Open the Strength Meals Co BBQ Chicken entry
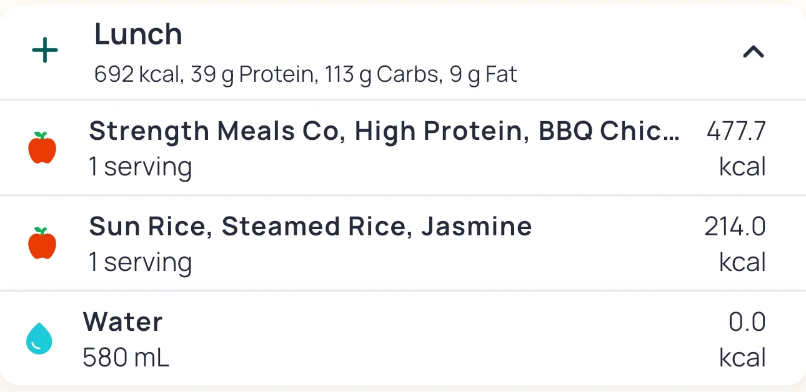806x392 pixels. point(384,131)
